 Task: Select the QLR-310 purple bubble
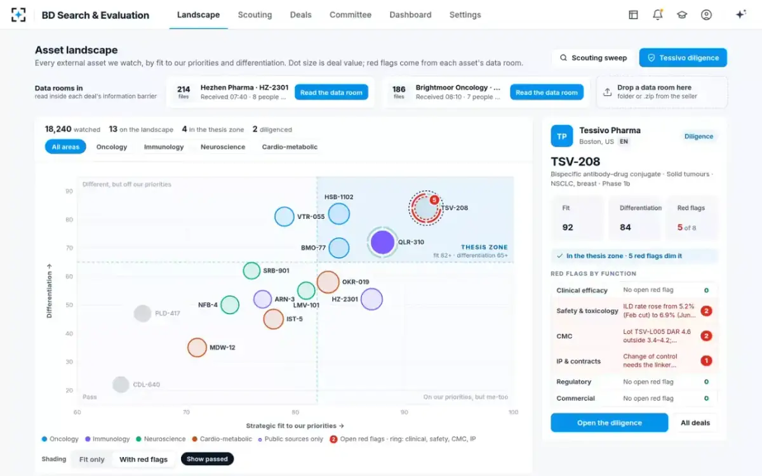coord(383,242)
